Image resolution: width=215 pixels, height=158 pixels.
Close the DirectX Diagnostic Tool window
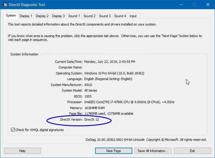(208, 5)
